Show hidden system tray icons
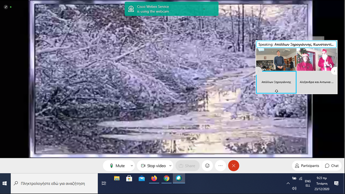 pos(288,184)
